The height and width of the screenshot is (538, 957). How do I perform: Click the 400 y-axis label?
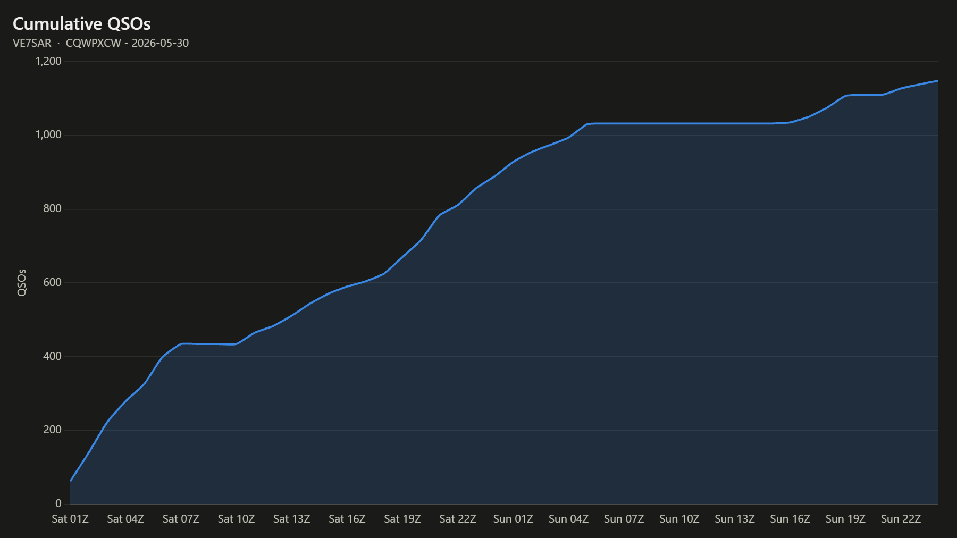click(x=53, y=356)
